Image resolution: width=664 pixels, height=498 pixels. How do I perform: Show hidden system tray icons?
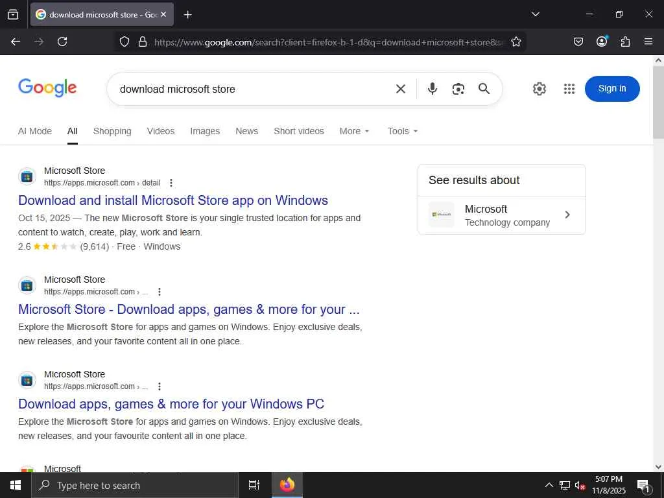coord(549,485)
